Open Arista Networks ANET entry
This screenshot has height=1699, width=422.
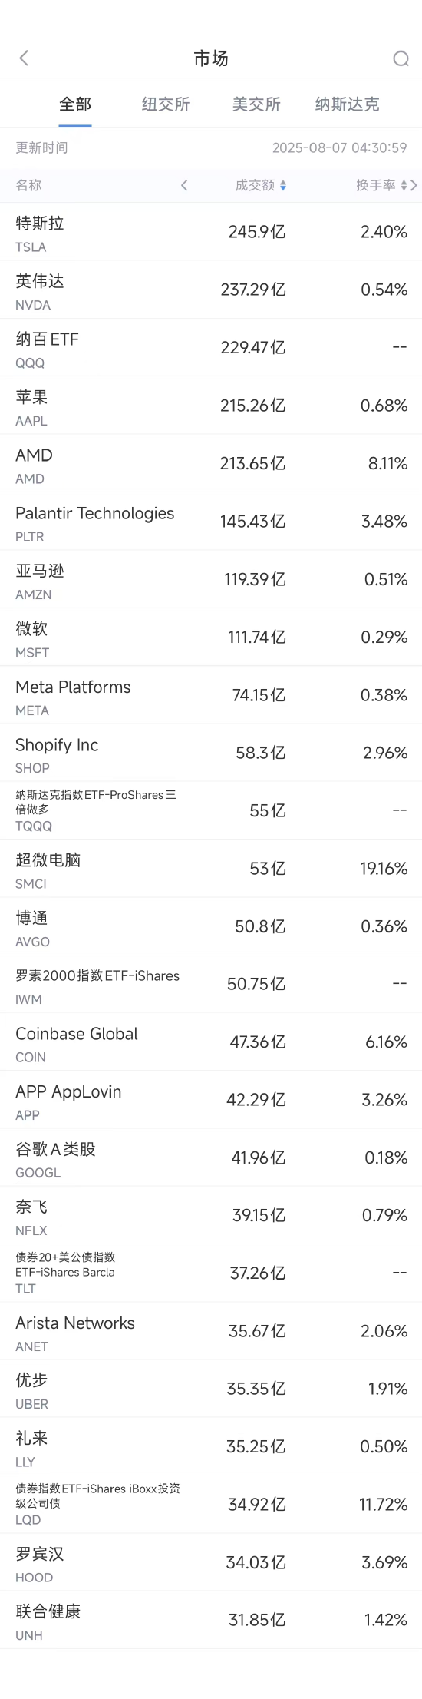(211, 1331)
